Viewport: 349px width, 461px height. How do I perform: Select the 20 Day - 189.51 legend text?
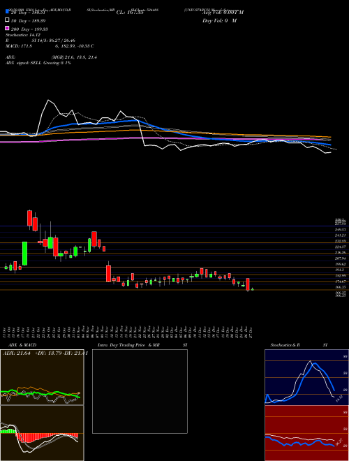(27, 13)
